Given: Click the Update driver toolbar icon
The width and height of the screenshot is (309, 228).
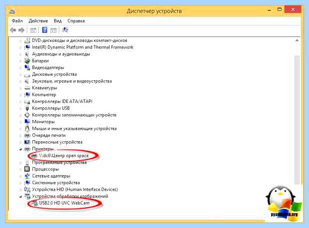Looking at the screenshot, I should pos(53,30).
